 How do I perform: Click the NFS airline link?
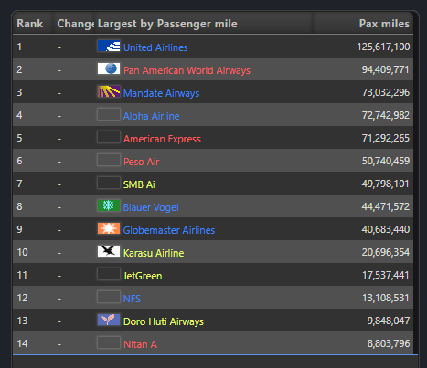(x=132, y=299)
